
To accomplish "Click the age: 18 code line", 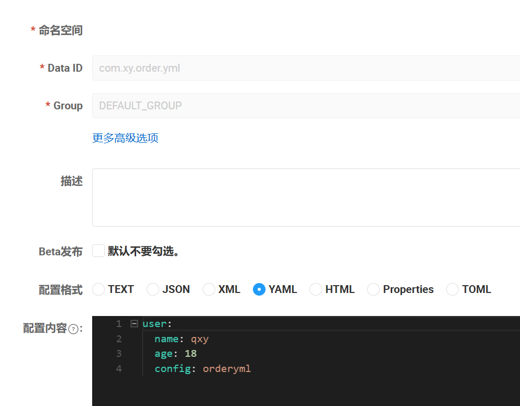I will [175, 354].
